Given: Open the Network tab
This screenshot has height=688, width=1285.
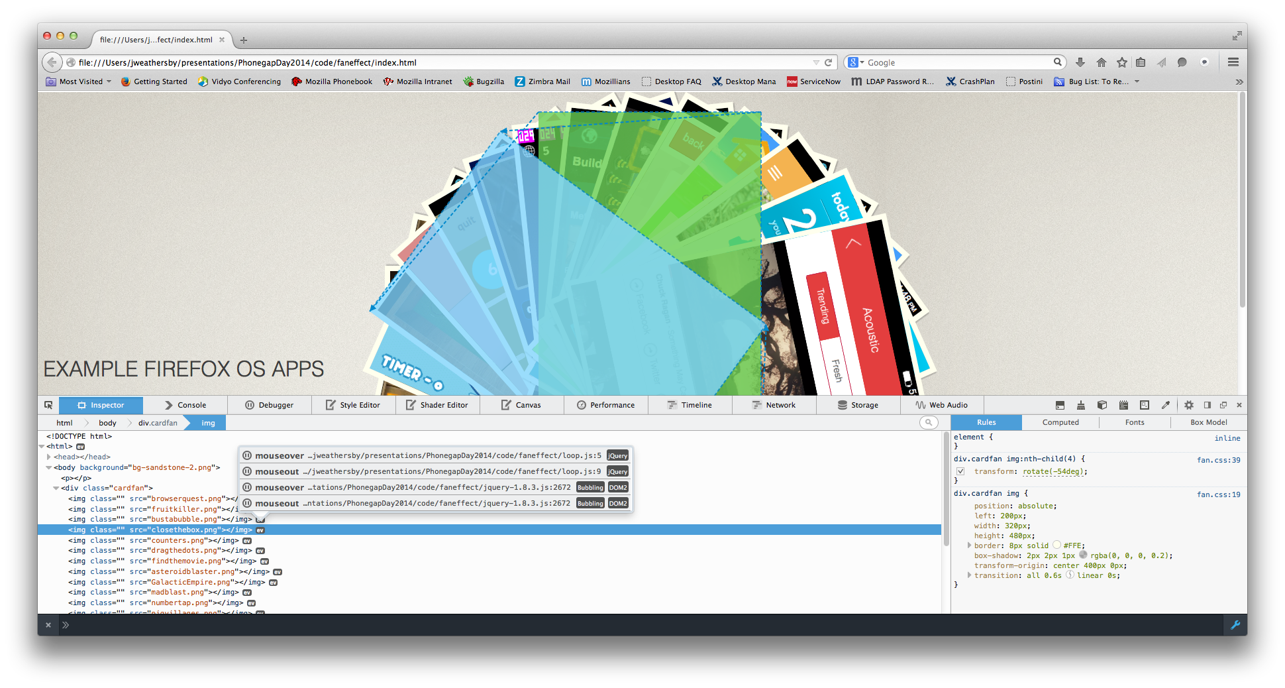Looking at the screenshot, I should tap(774, 405).
